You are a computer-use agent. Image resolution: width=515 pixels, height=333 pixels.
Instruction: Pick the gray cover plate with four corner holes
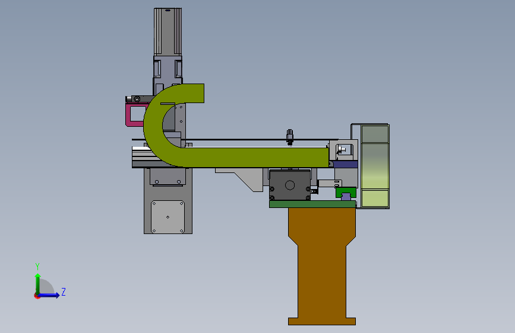click(168, 217)
